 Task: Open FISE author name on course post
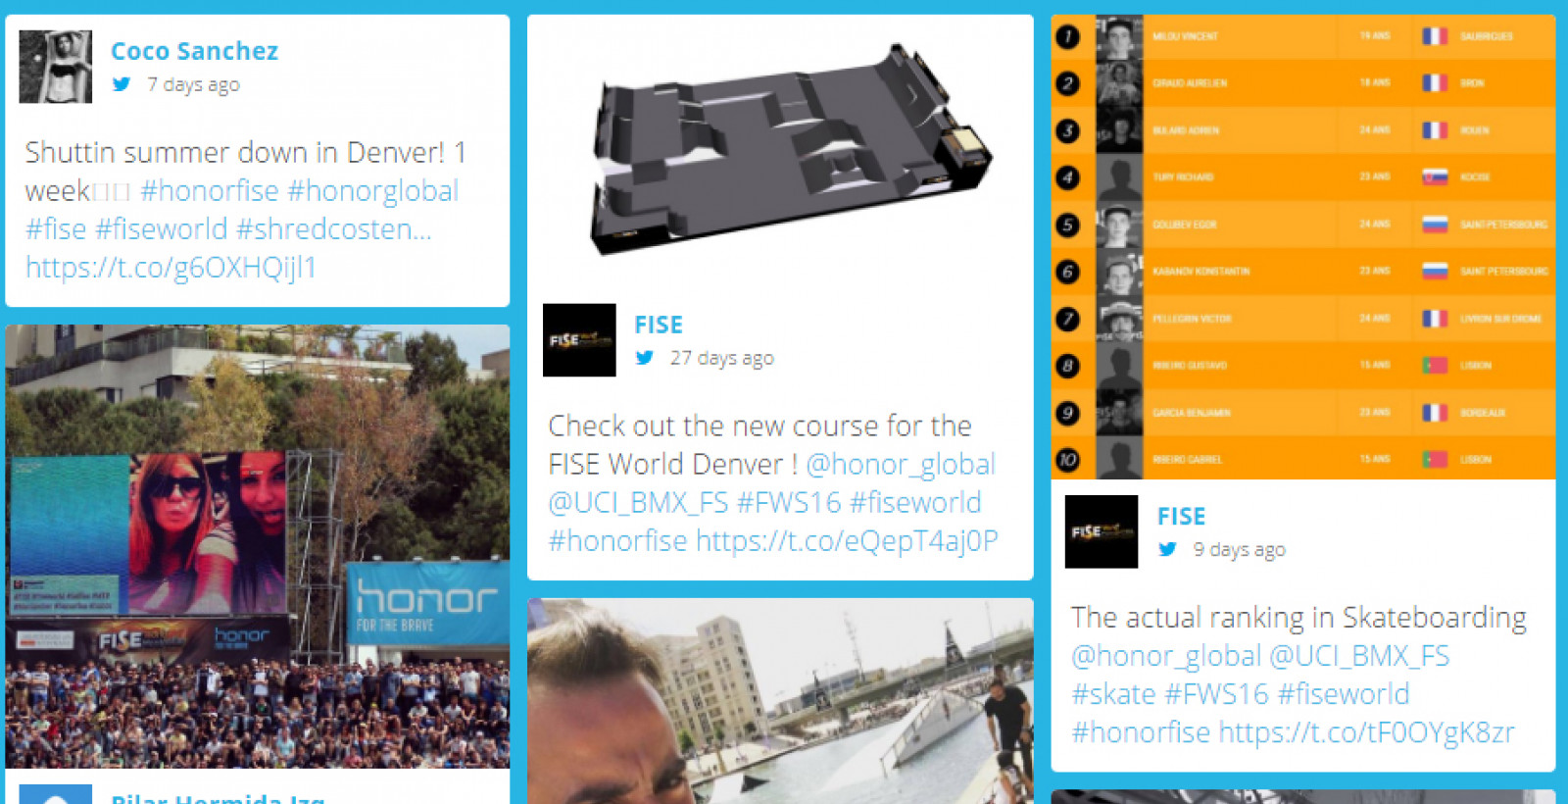659,325
